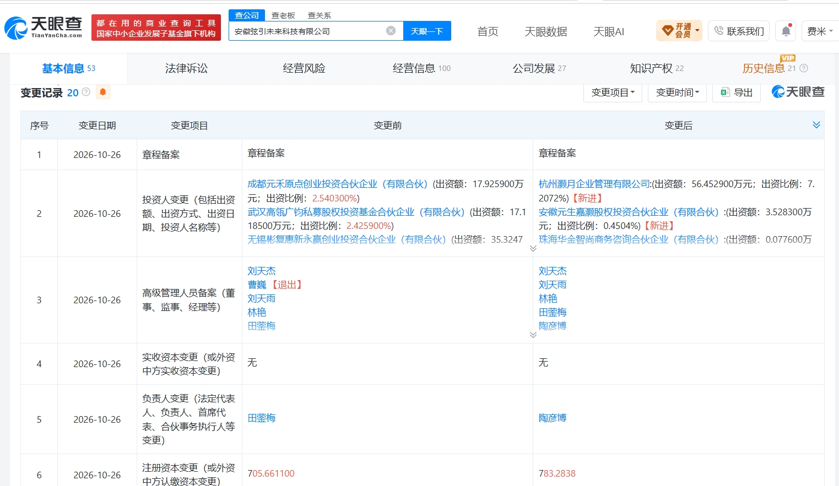Click the company name search input field

point(308,31)
